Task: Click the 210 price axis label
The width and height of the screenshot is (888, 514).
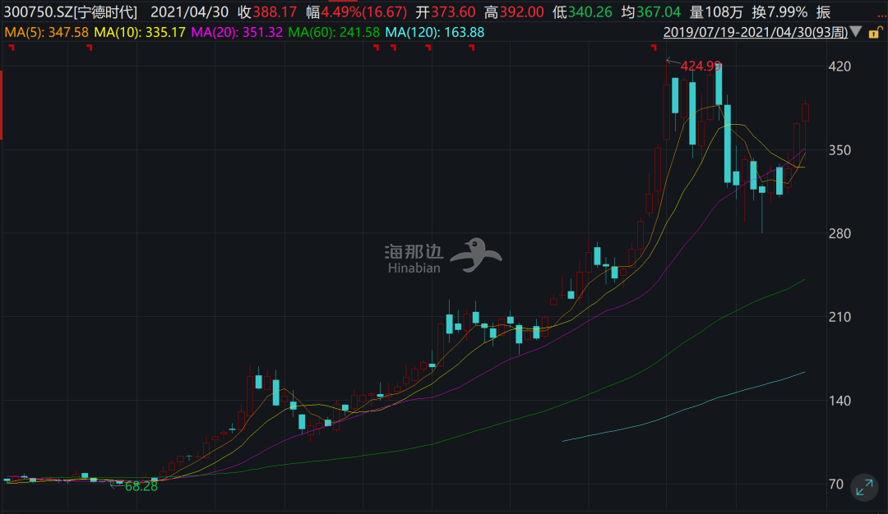Action: point(839,317)
